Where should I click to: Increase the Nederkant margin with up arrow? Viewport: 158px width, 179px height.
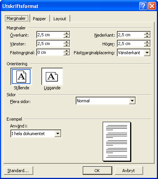coord(147,33)
